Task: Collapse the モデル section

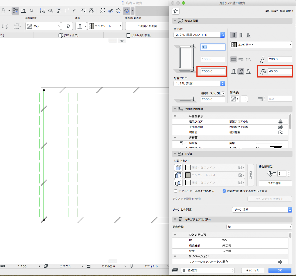Action: pyautogui.click(x=174, y=154)
